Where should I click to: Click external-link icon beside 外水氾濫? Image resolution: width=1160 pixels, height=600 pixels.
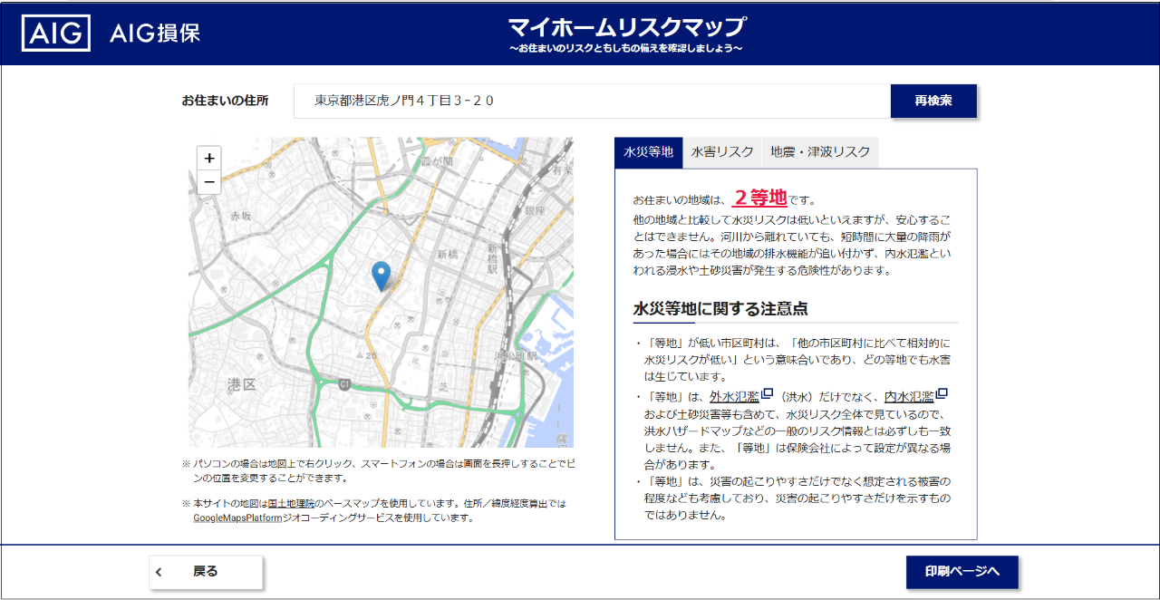coord(768,394)
